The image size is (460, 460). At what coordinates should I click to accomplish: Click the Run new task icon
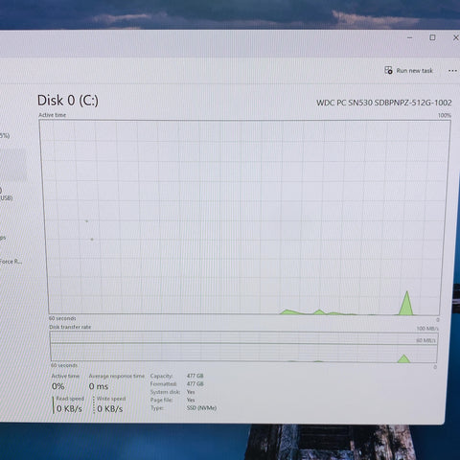(x=388, y=70)
